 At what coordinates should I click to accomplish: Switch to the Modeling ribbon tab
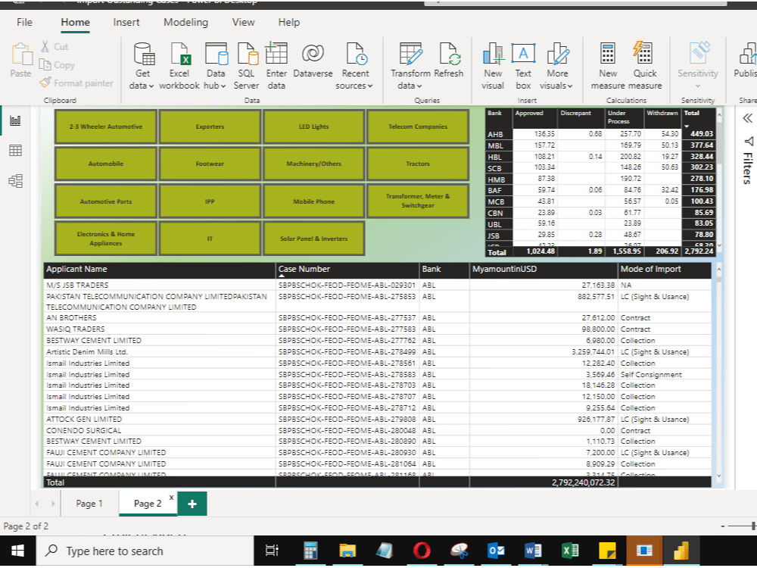click(x=185, y=22)
